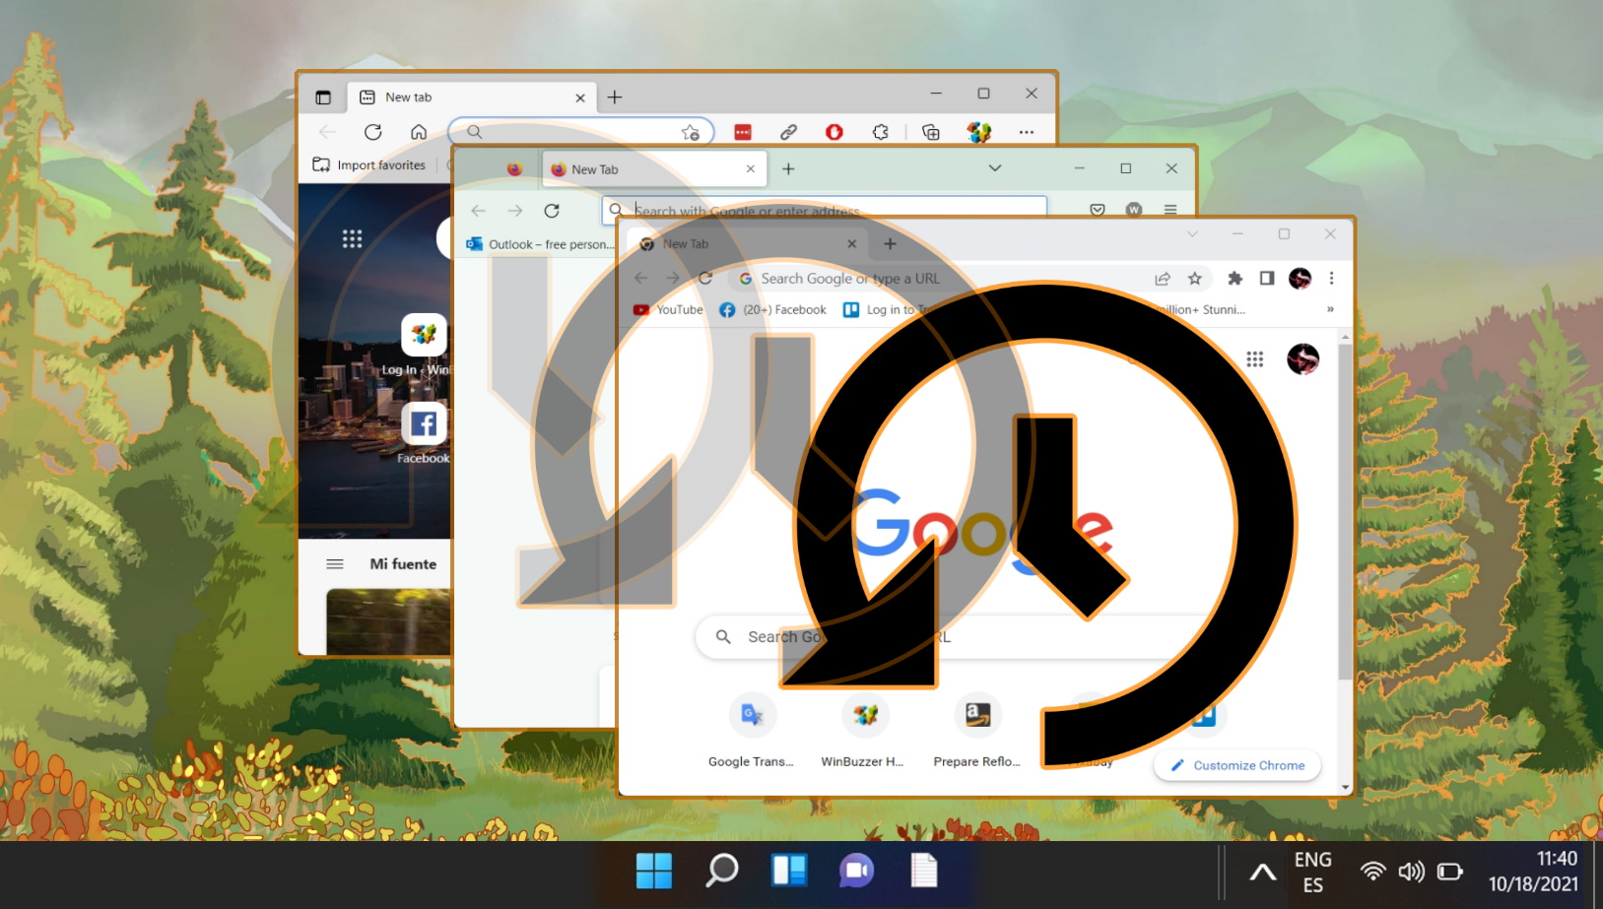Open the apps grid on Edge new tab page
The height and width of the screenshot is (909, 1603).
coord(352,238)
